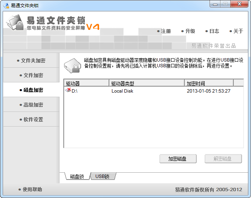Click the 注册 register link
Image resolution: width=251 pixels, height=198 pixels.
coord(164,31)
